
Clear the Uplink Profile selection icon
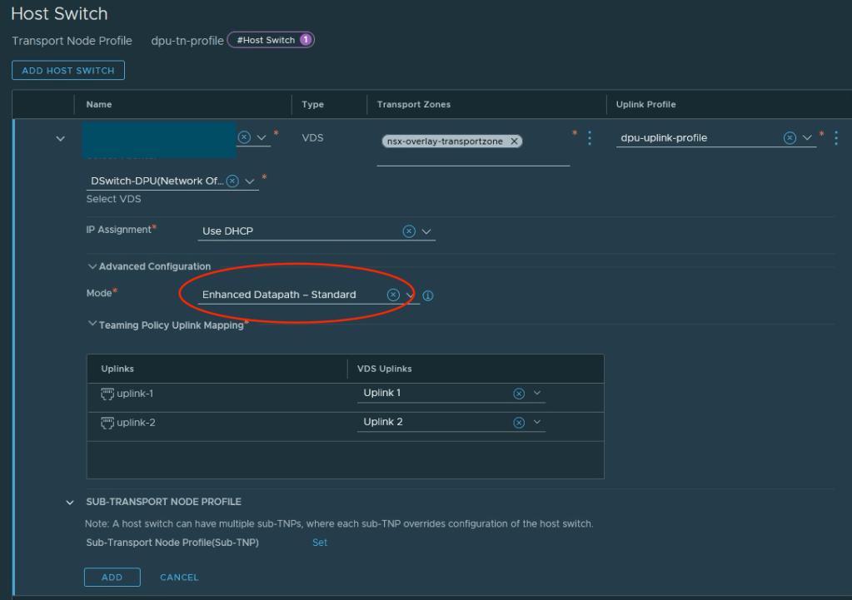(790, 138)
